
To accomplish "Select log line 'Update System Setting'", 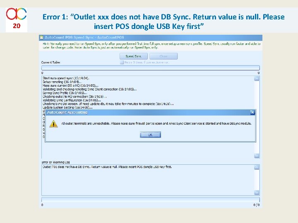I will tap(67, 107).
